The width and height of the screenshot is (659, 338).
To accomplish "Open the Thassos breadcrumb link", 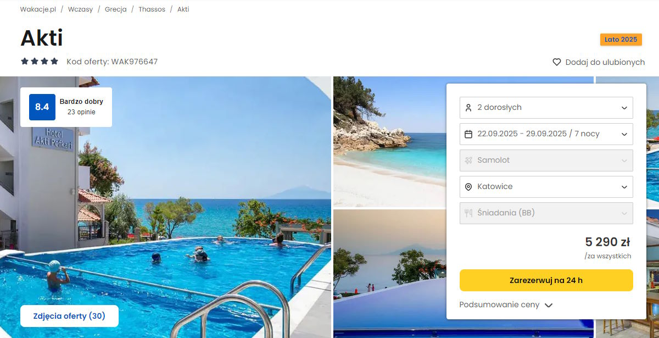I will 152,9.
